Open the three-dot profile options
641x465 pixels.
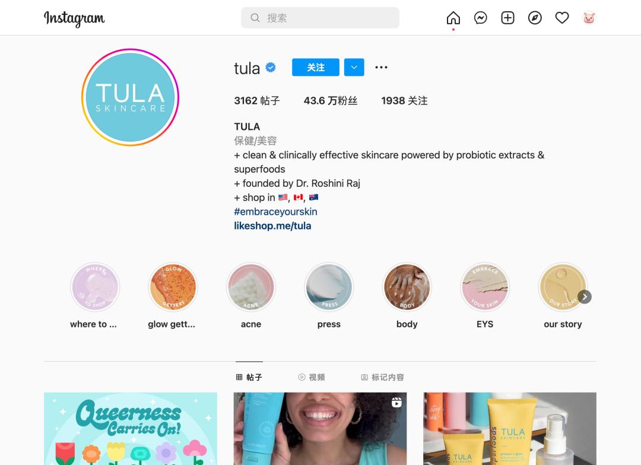[x=381, y=68]
